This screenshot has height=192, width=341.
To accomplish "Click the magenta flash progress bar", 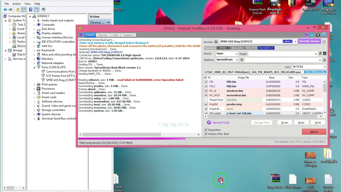I will tap(132, 139).
